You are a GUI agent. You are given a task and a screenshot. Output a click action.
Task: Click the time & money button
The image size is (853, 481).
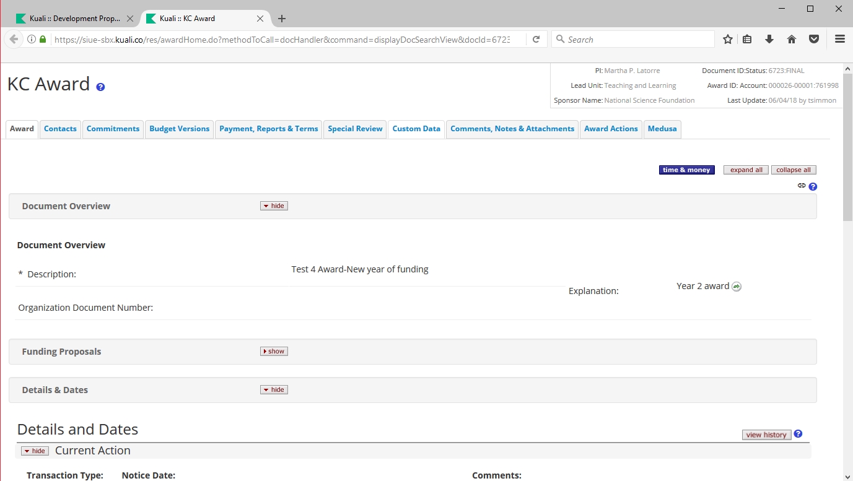pyautogui.click(x=686, y=170)
